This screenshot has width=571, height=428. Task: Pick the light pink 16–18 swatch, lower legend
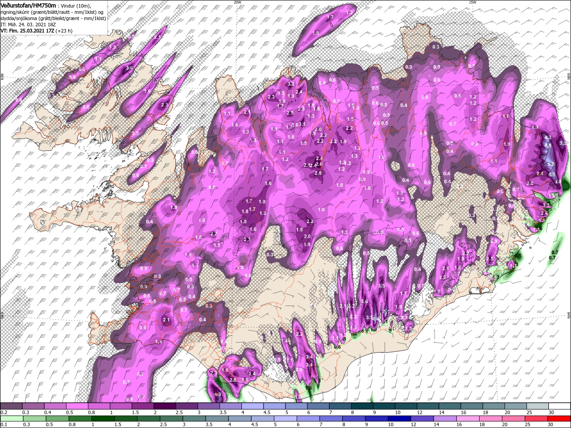tap(468, 419)
